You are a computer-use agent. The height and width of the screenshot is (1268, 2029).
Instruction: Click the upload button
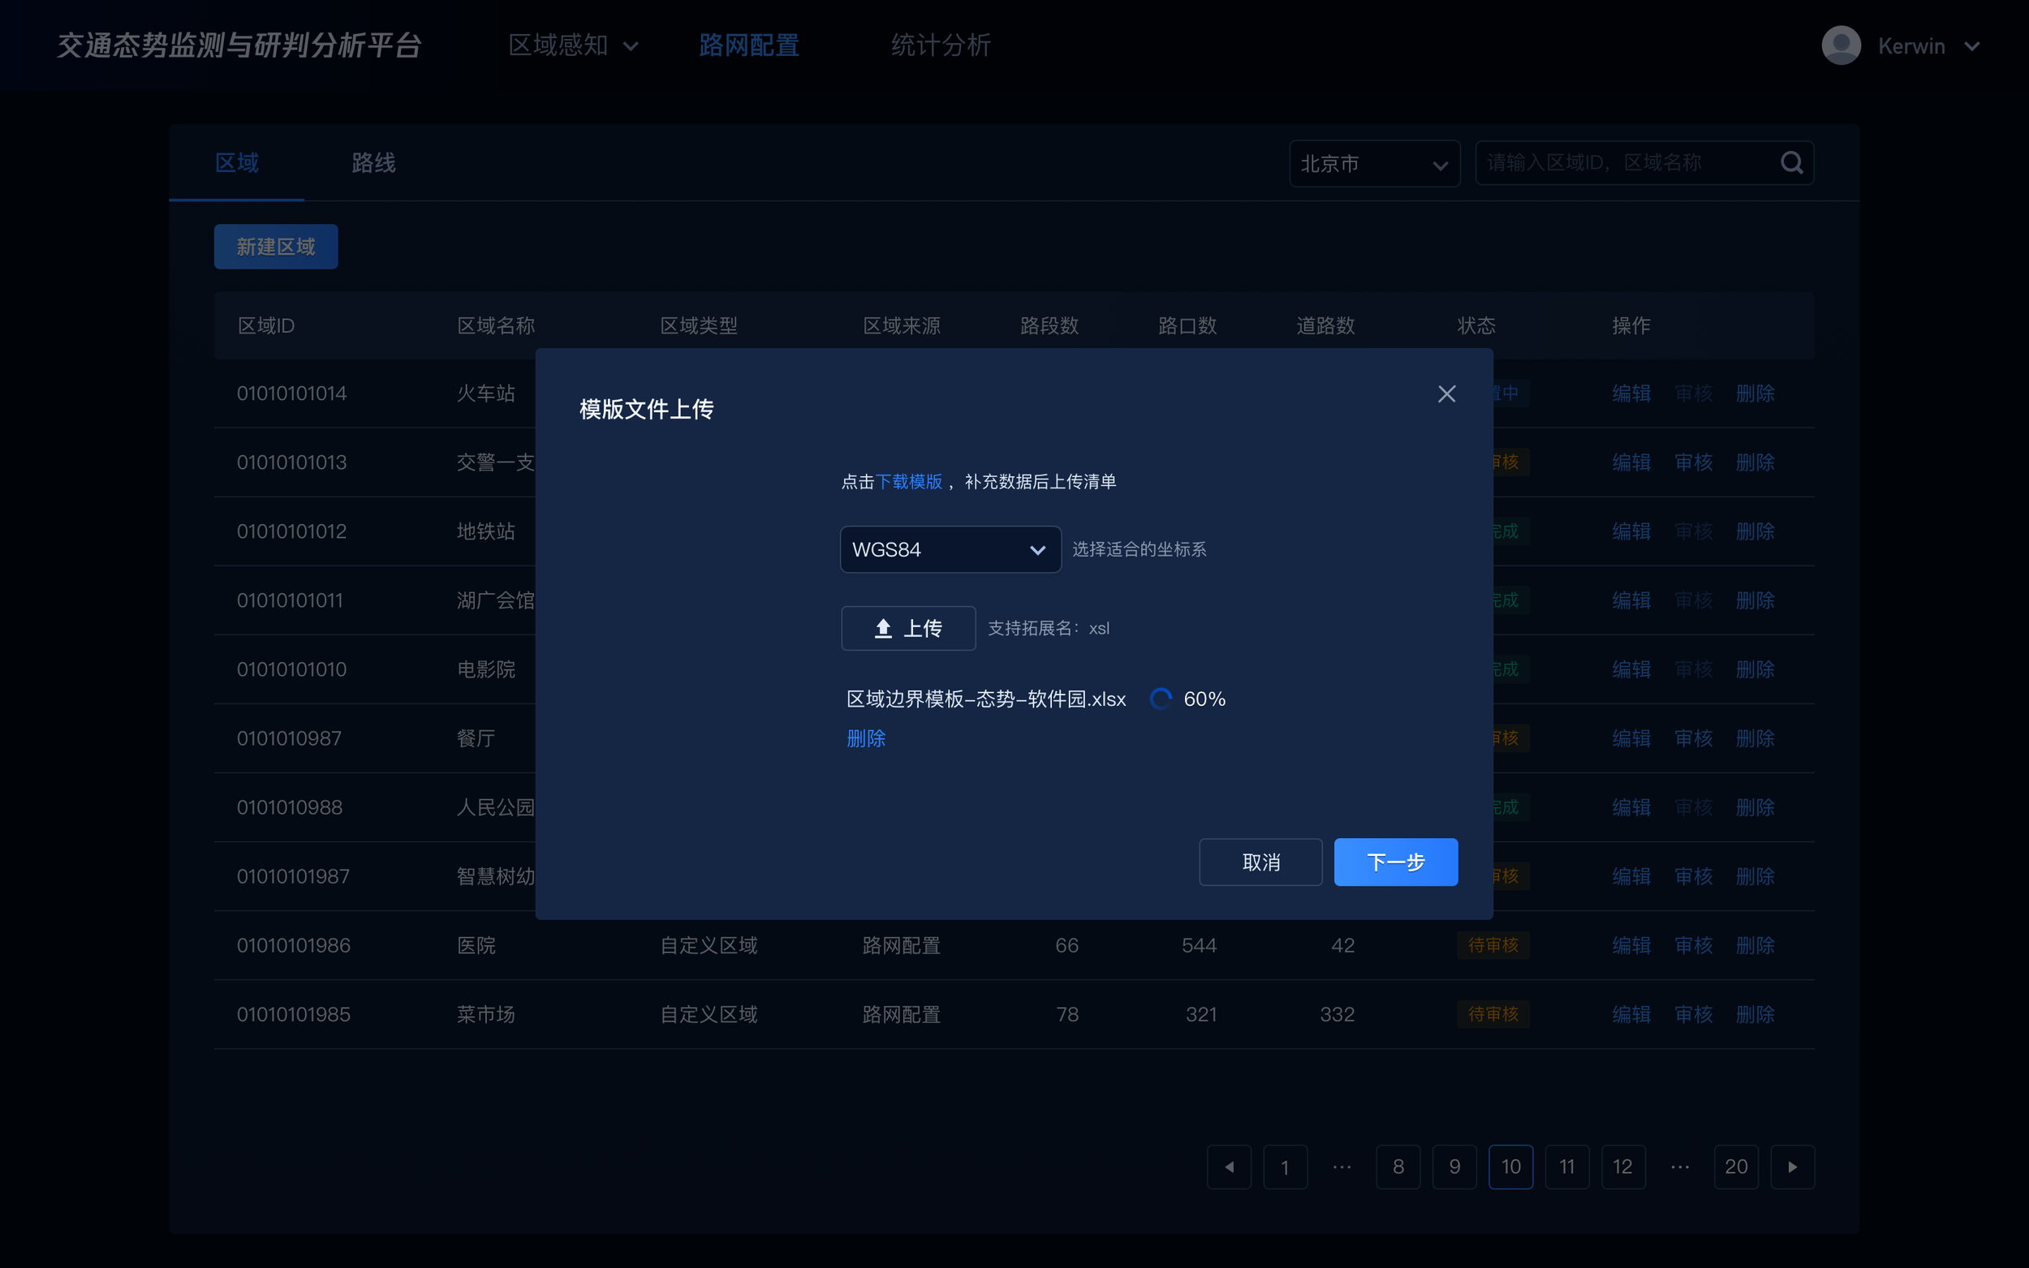(907, 628)
